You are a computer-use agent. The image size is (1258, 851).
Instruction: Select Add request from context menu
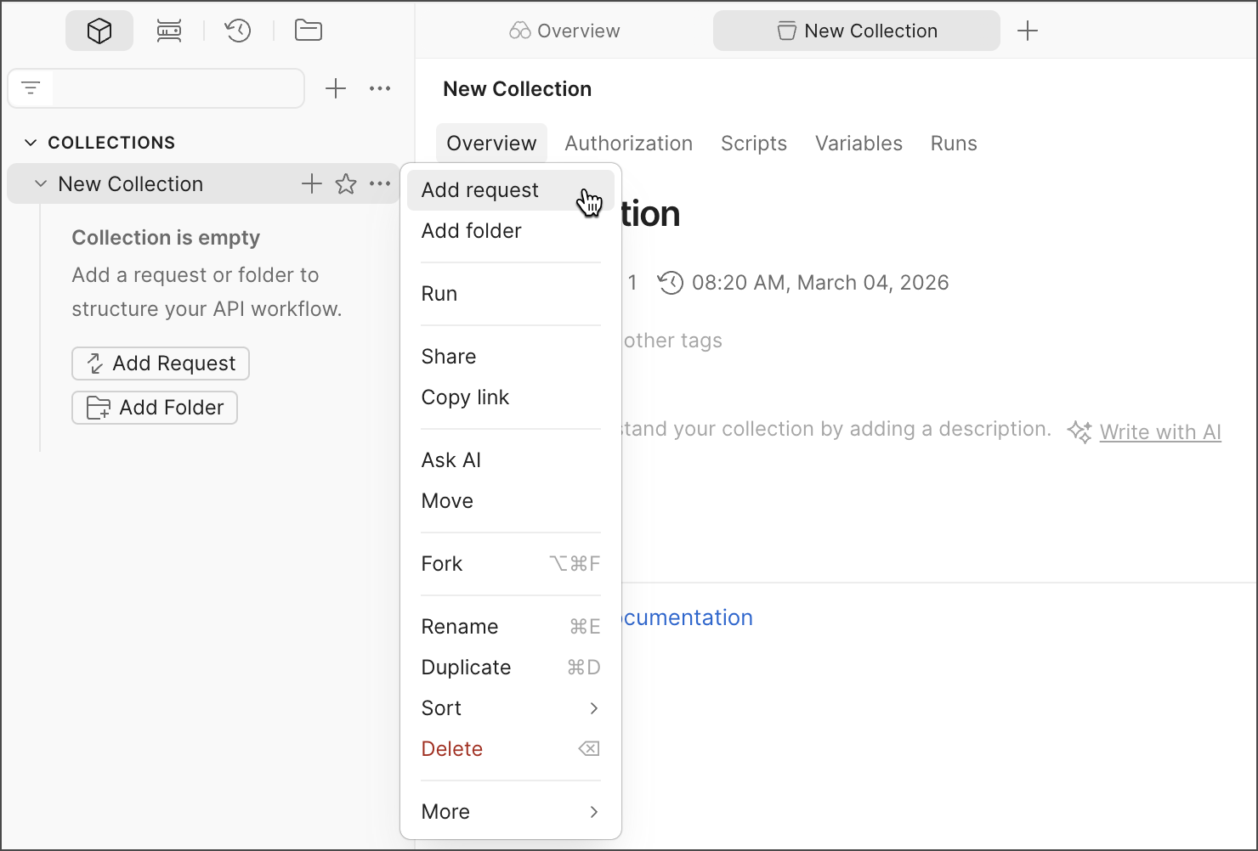click(480, 190)
